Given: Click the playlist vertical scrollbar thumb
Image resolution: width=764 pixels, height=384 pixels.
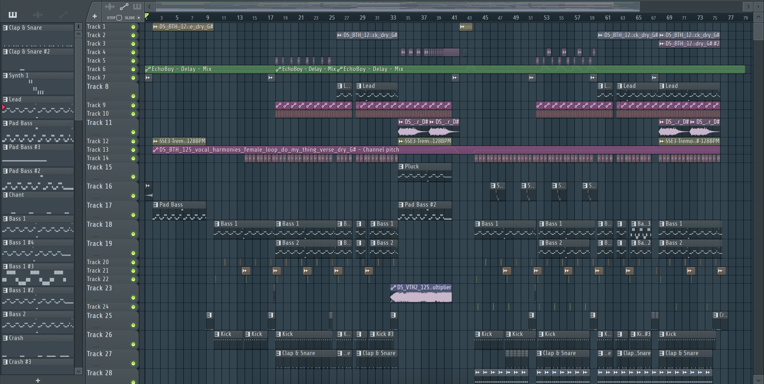Looking at the screenshot, I should 758,32.
